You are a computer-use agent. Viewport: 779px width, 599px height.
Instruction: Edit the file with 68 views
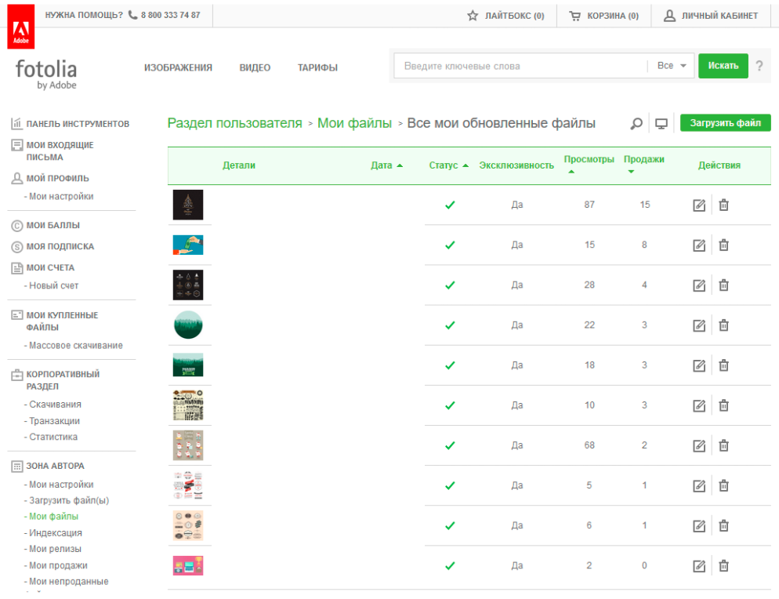[699, 445]
